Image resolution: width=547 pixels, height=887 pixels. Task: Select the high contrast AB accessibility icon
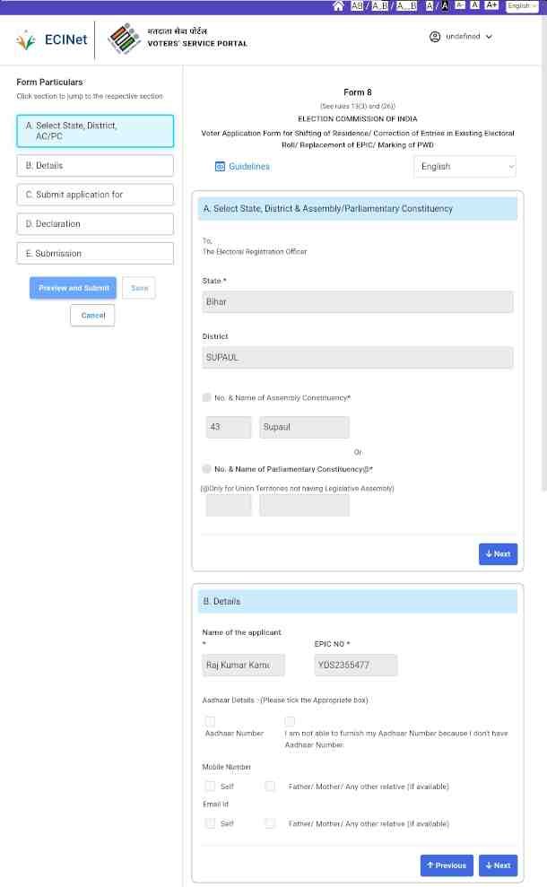pos(357,5)
